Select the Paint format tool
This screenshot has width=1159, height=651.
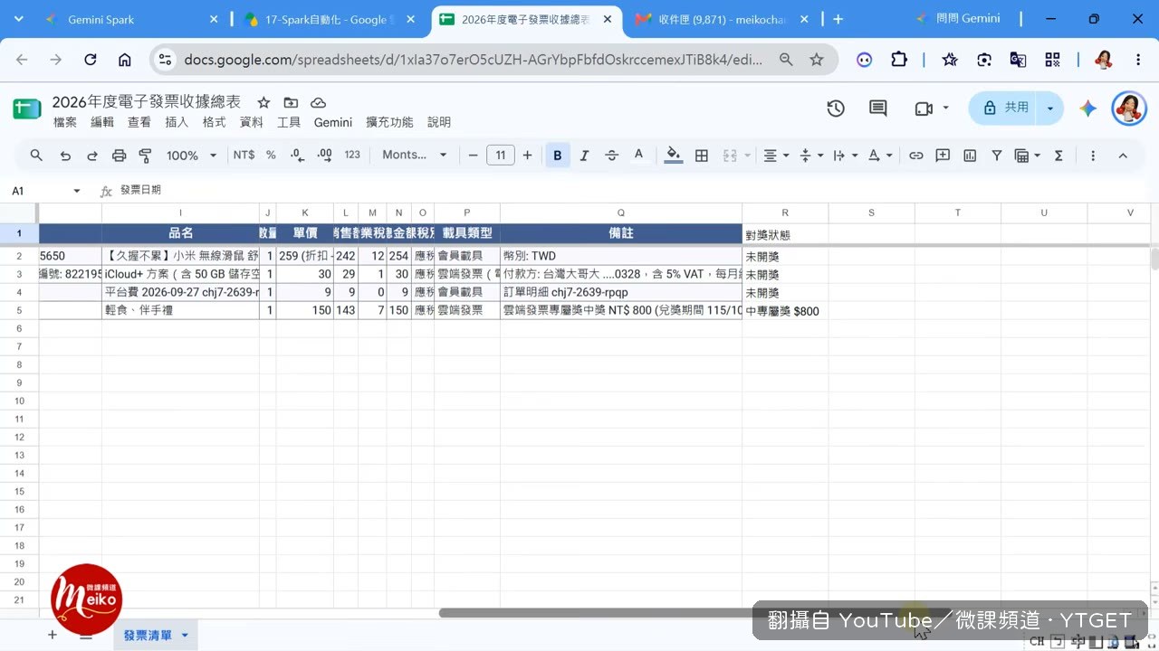[145, 156]
